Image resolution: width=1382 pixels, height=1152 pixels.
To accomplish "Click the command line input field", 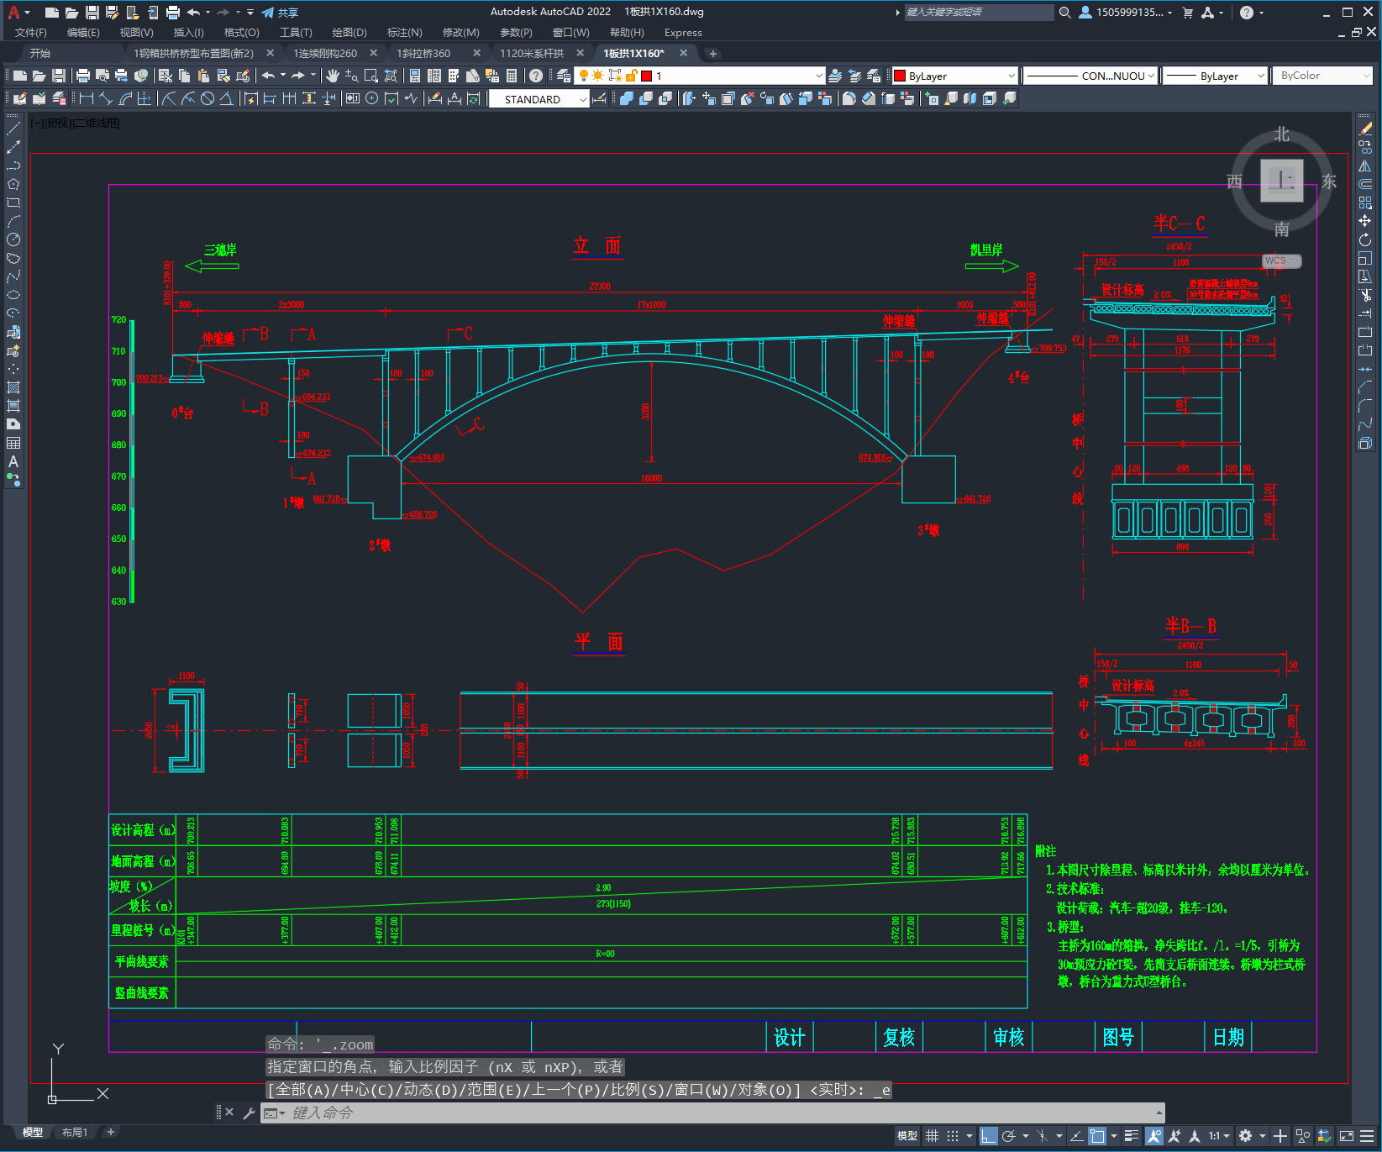I will pyautogui.click(x=712, y=1113).
